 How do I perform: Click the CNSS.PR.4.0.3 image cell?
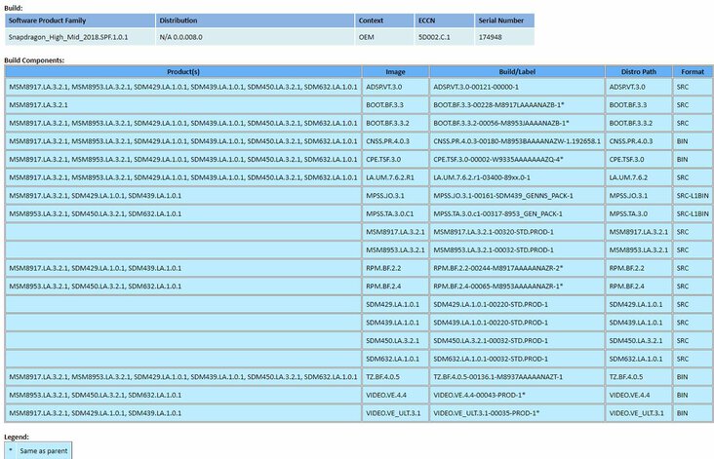pyautogui.click(x=395, y=141)
